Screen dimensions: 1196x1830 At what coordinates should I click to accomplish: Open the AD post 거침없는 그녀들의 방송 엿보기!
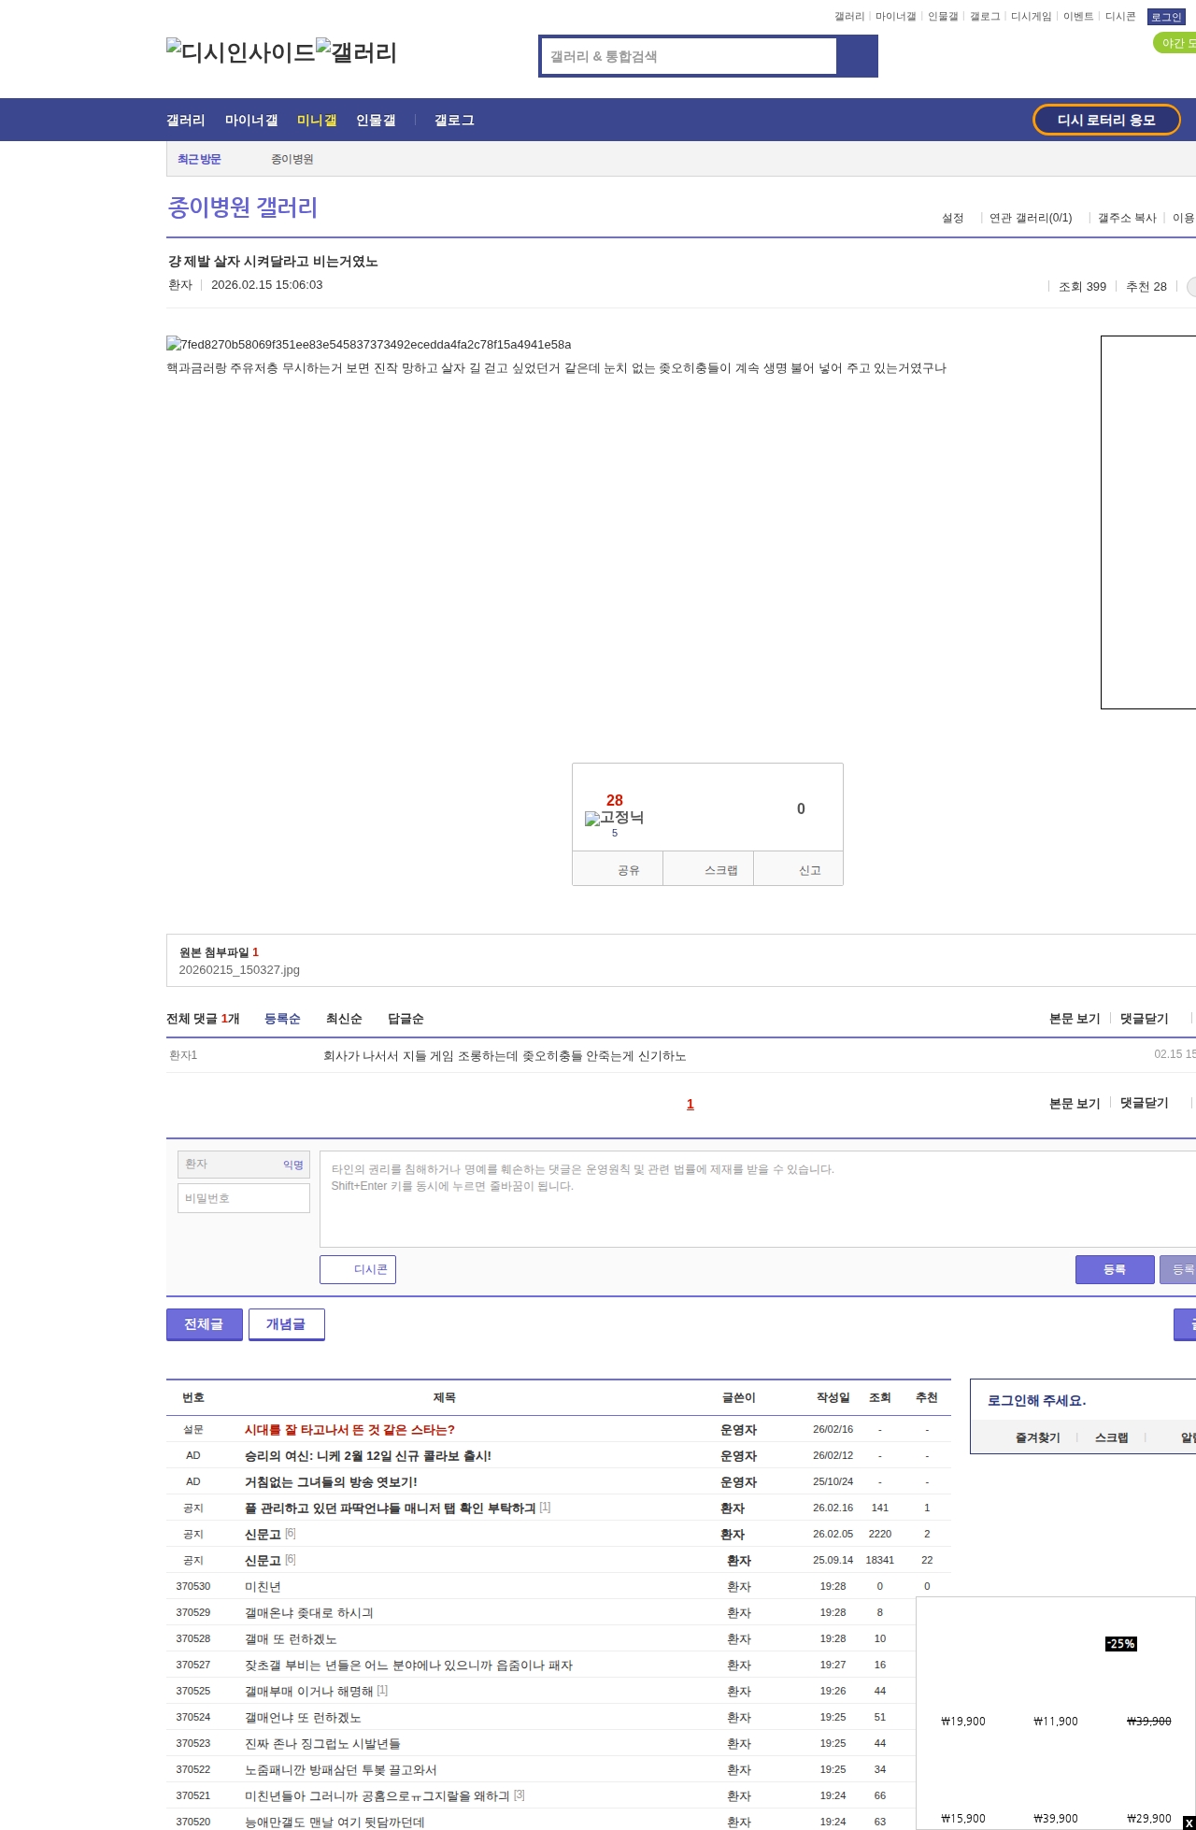pos(331,1481)
